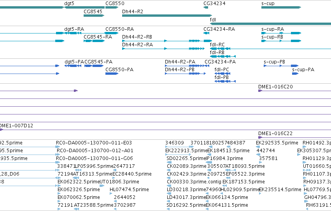The image size is (331, 211).
Task: Click the dgt5-PA protein label
Action: (x=74, y=62)
